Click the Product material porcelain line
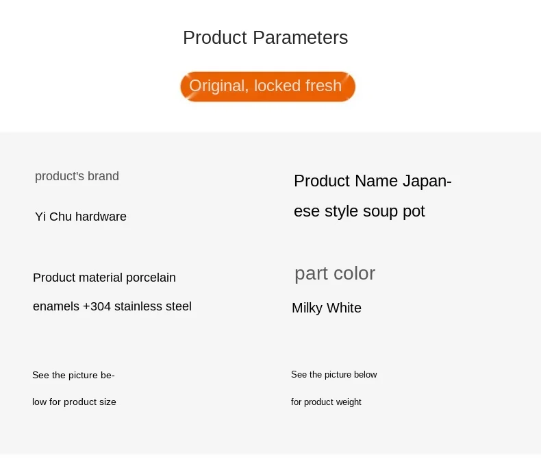 point(104,278)
